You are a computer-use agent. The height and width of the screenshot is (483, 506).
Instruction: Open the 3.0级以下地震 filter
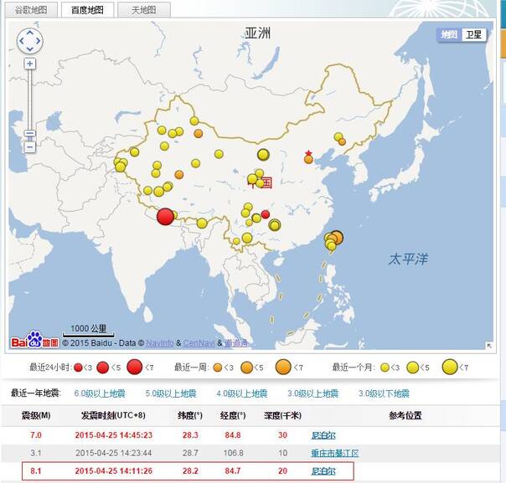point(384,393)
